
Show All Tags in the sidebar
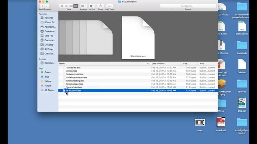pyautogui.click(x=48, y=90)
